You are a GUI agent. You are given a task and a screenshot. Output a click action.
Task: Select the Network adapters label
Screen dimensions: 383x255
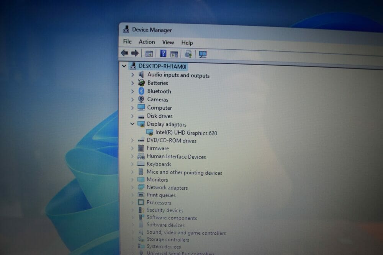pos(167,187)
